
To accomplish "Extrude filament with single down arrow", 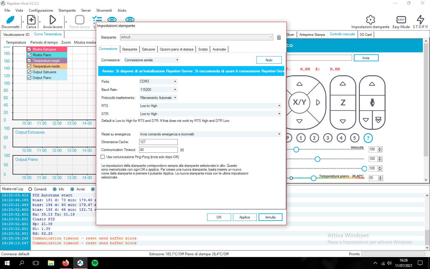I will click(x=366, y=120).
